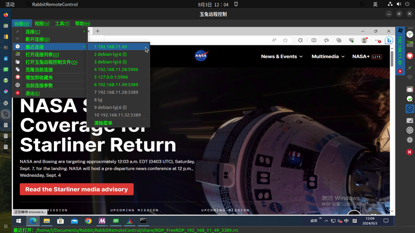
Task: Expand the Multimedia navigation dropdown
Action: tap(328, 56)
